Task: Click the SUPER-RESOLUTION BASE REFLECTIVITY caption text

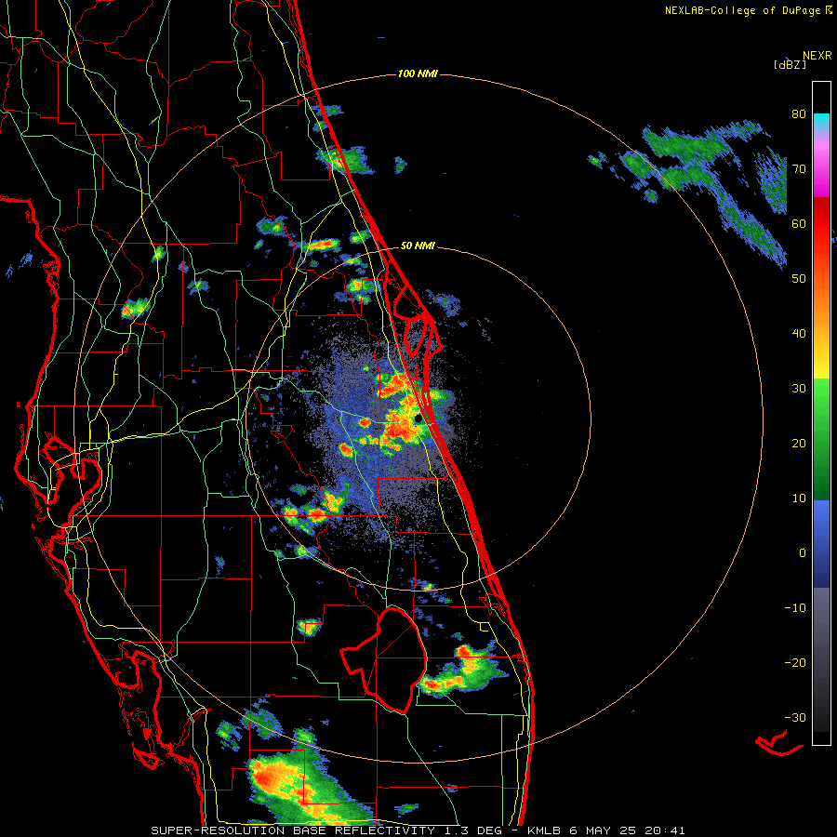Action: click(293, 830)
